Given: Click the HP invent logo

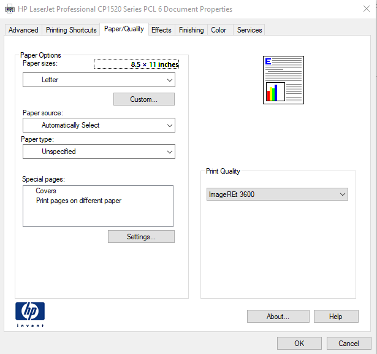Looking at the screenshot, I should coord(30,314).
